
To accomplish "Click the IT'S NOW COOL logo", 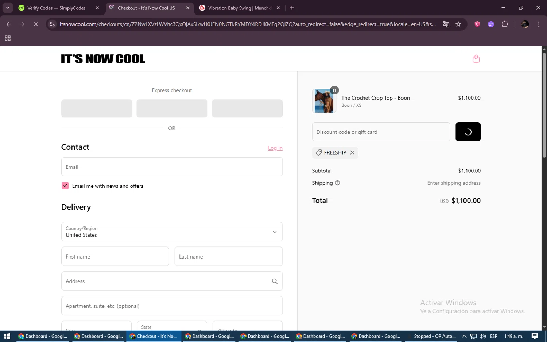I will click(103, 59).
